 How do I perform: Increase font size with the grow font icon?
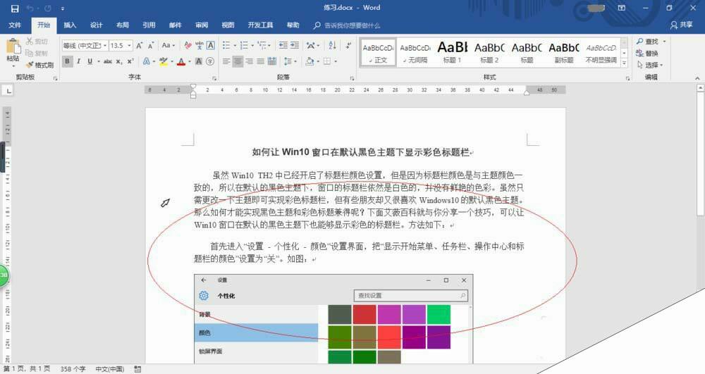(140, 45)
